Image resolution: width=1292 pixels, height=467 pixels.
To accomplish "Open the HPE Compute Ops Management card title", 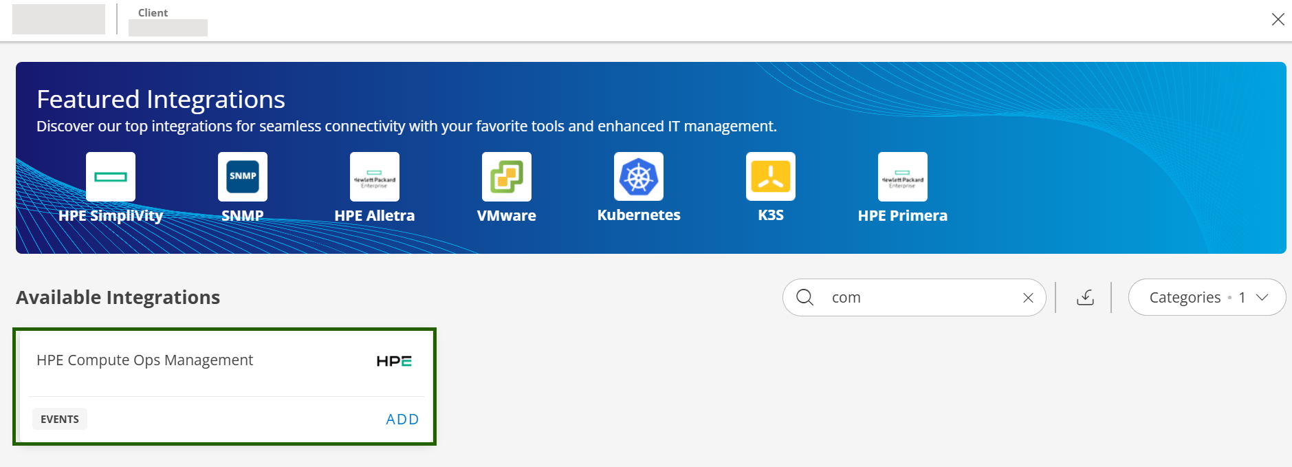I will (144, 360).
